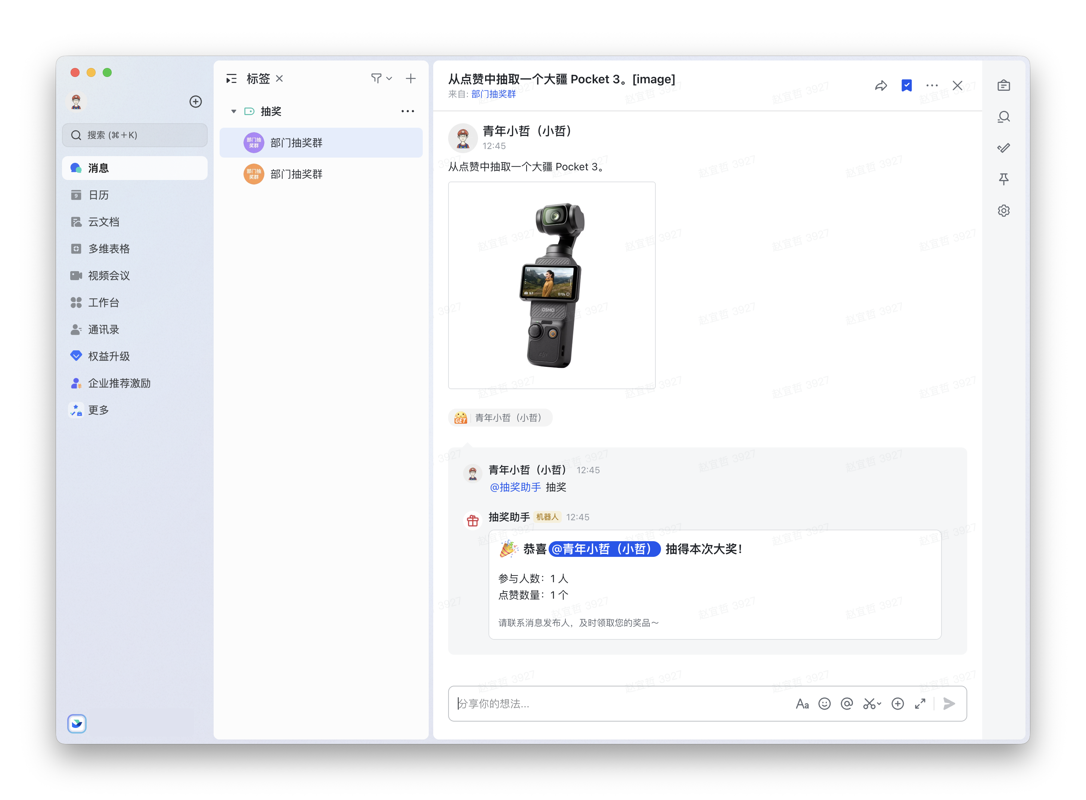Open text formatting via the Aa icon
The width and height of the screenshot is (1086, 800).
tap(802, 704)
